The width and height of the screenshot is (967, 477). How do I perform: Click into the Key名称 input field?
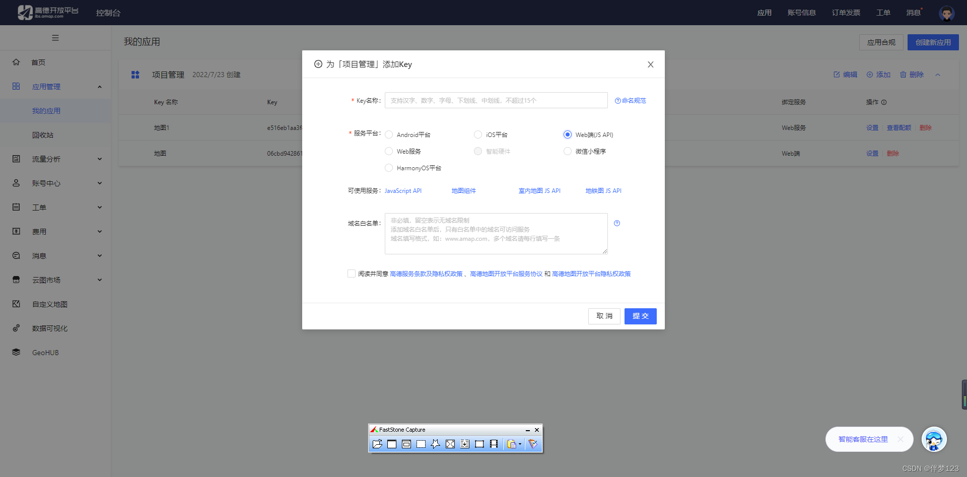coord(496,100)
